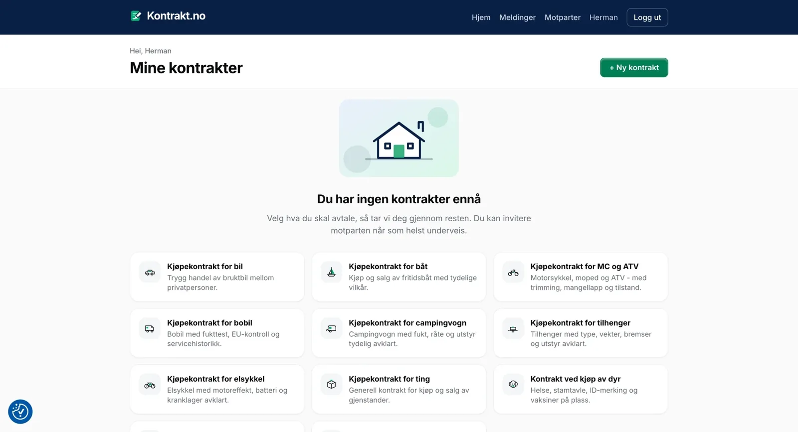Open the cookie consent settings badge
798x432 pixels.
[20, 412]
